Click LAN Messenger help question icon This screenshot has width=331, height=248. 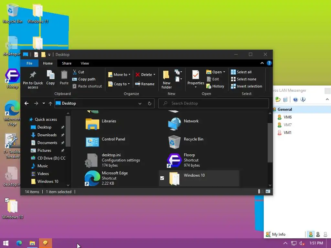tap(295, 99)
